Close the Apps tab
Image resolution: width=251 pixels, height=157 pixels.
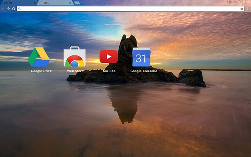70,3
